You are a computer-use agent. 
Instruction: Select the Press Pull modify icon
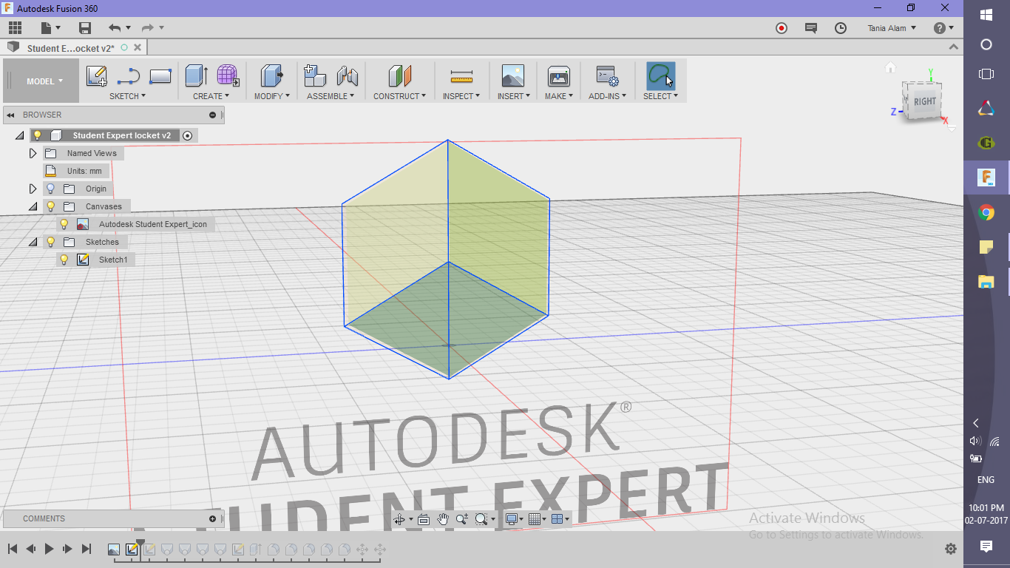pyautogui.click(x=272, y=76)
